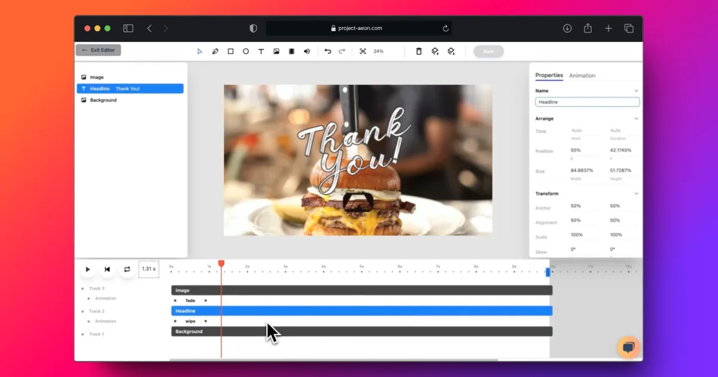Click the Exit Editor button
Viewport: 718px width, 377px height.
(98, 50)
